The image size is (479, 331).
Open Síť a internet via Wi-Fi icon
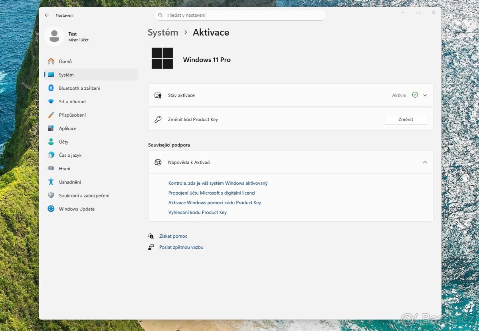[x=51, y=102]
